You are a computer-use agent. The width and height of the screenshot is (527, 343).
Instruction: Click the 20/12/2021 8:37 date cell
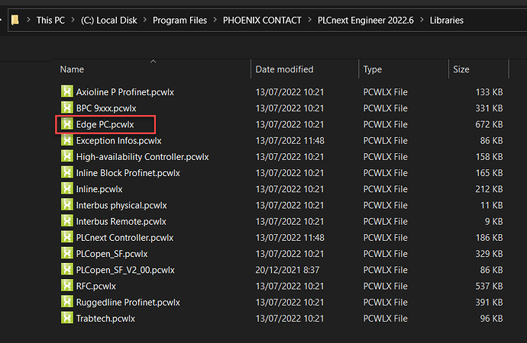click(287, 270)
